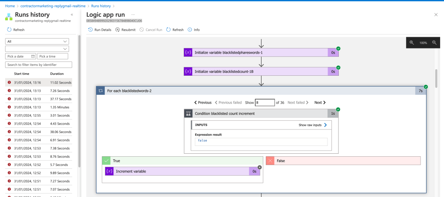Click the Resubmit icon
This screenshot has width=444, height=197.
tap(117, 29)
